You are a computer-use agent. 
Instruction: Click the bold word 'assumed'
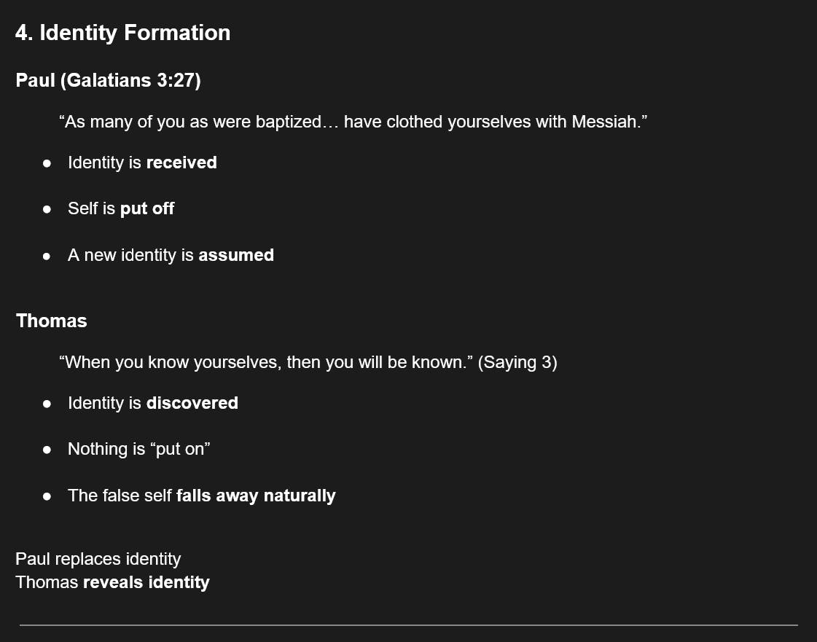point(237,255)
